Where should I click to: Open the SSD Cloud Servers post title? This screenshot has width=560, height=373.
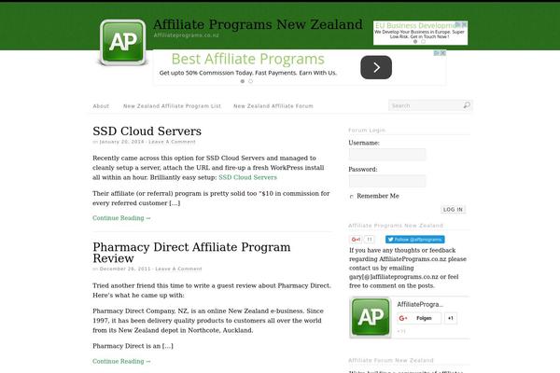(x=147, y=131)
